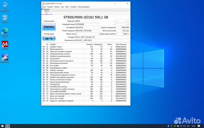Click the Интерфейс field Serial ATA
The image size is (204, 128).
87,28
